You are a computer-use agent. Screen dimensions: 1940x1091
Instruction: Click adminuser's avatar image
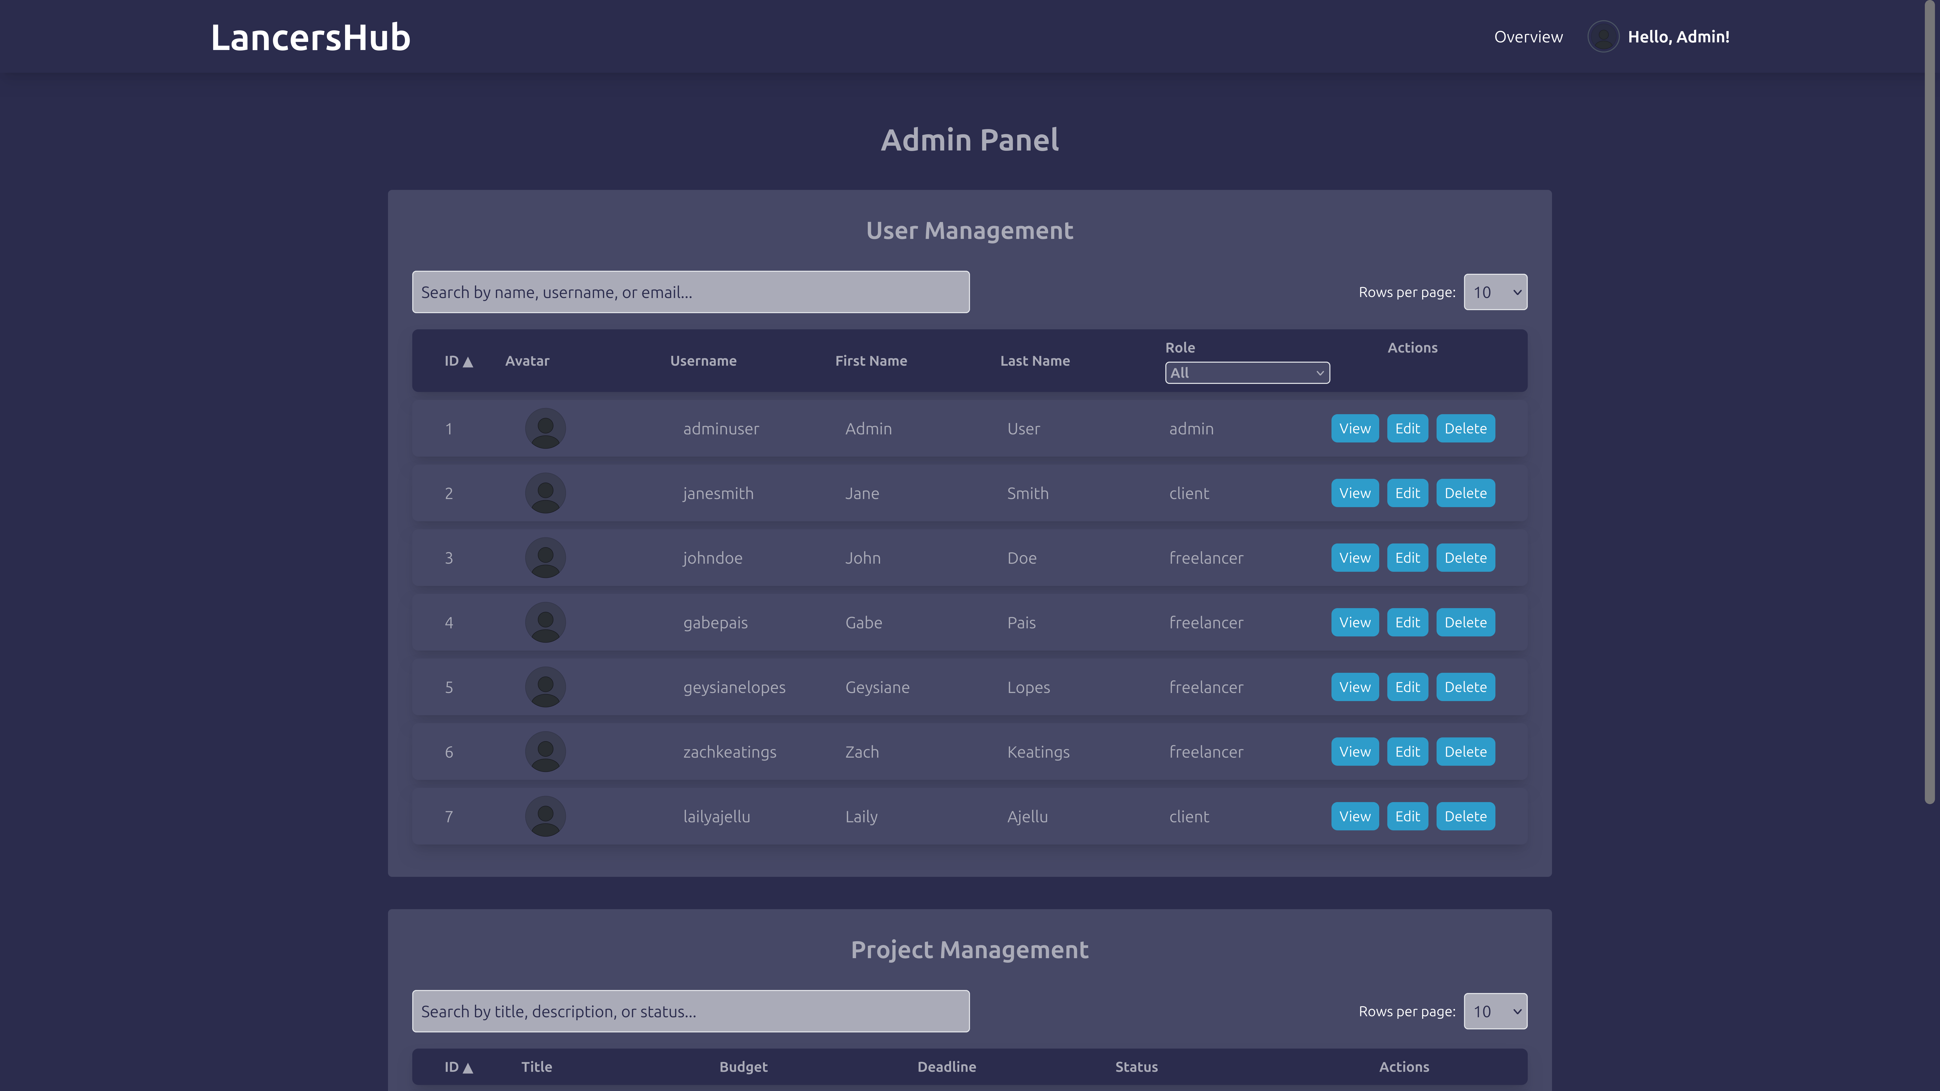pyautogui.click(x=545, y=428)
